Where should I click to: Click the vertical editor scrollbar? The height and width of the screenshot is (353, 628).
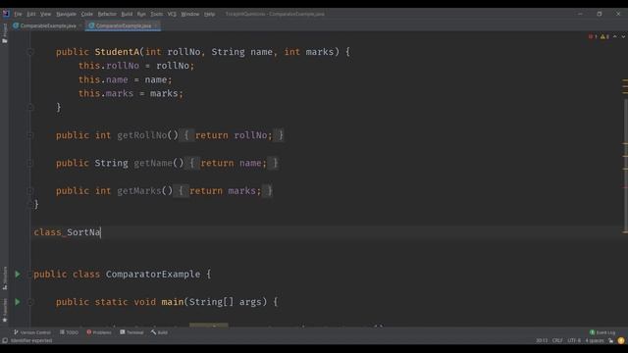625,166
